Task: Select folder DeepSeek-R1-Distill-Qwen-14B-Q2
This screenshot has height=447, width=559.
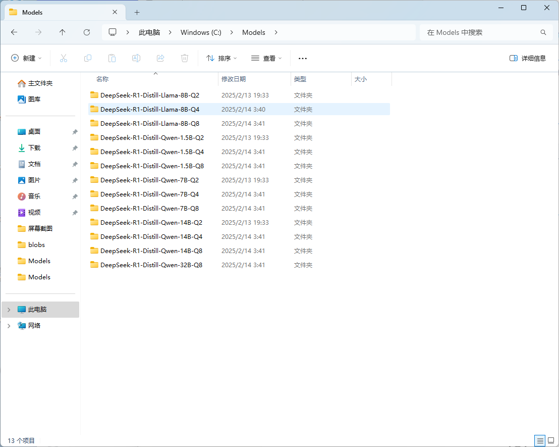Action: [239, 222]
